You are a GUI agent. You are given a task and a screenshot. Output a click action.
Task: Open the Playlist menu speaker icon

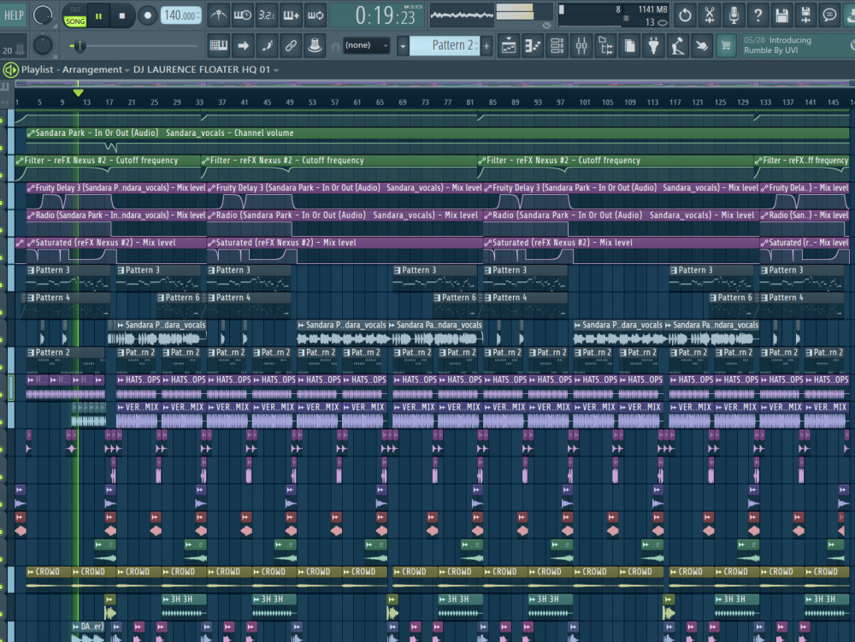pyautogui.click(x=10, y=70)
